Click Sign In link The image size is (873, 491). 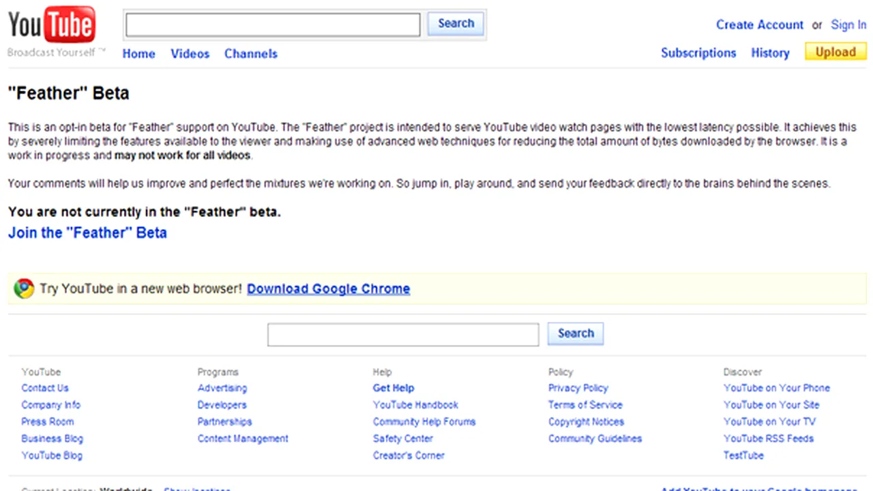pos(848,25)
